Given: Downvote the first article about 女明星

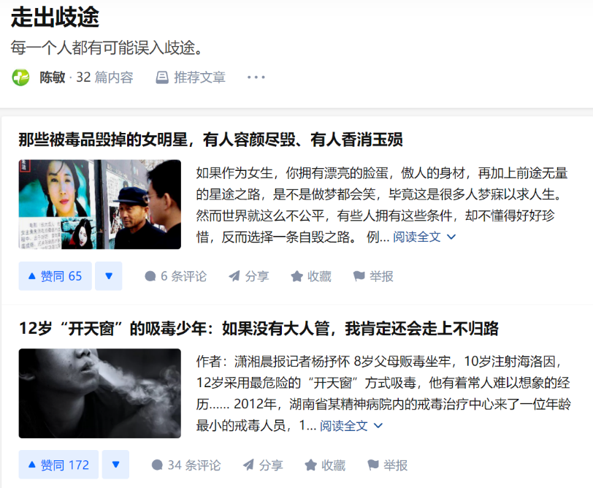Looking at the screenshot, I should [x=109, y=276].
